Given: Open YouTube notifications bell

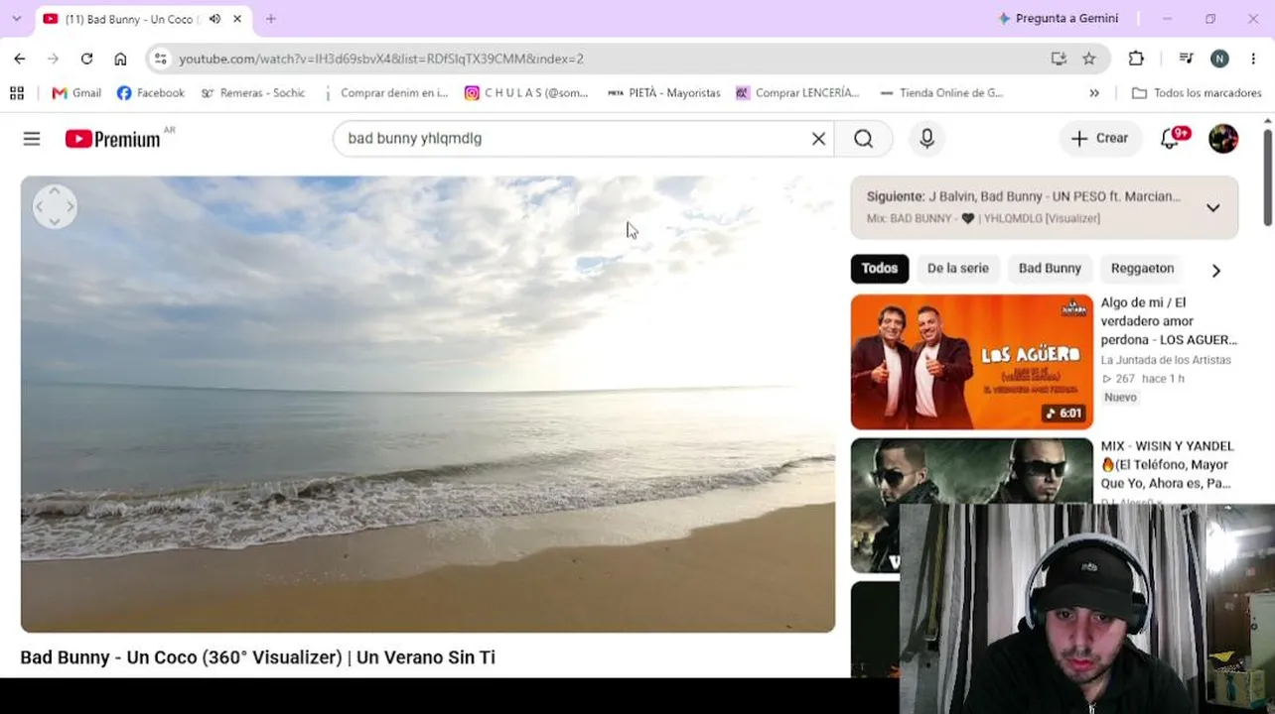Looking at the screenshot, I should coord(1171,139).
